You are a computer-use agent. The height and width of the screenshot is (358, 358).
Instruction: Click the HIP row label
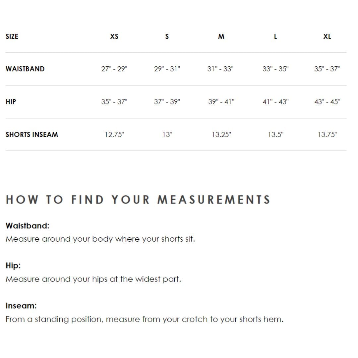pyautogui.click(x=11, y=102)
